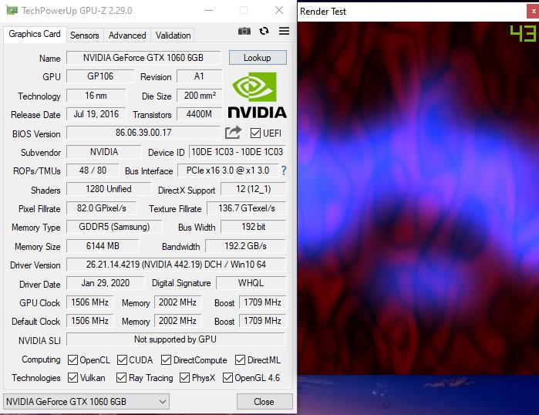Open the hamburger menu icon
The width and height of the screenshot is (539, 415).
(x=284, y=32)
